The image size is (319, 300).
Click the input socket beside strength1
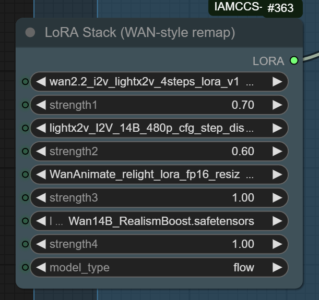25,105
